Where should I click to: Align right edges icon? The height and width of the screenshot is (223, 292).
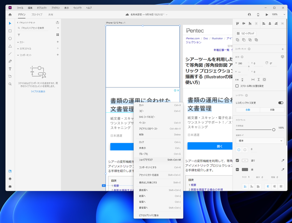pyautogui.click(x=276, y=23)
